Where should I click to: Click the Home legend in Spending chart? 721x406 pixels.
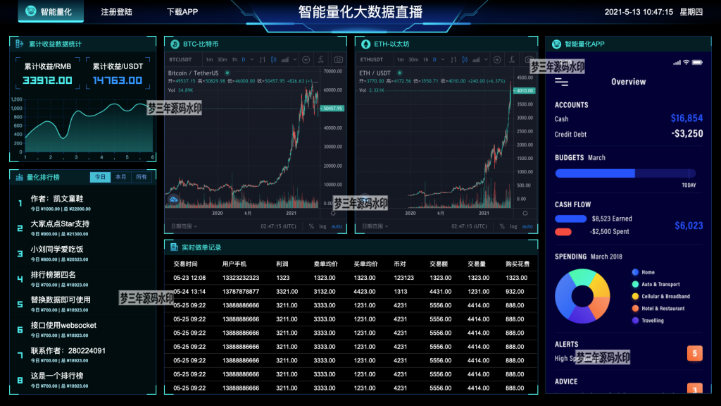[x=644, y=273]
